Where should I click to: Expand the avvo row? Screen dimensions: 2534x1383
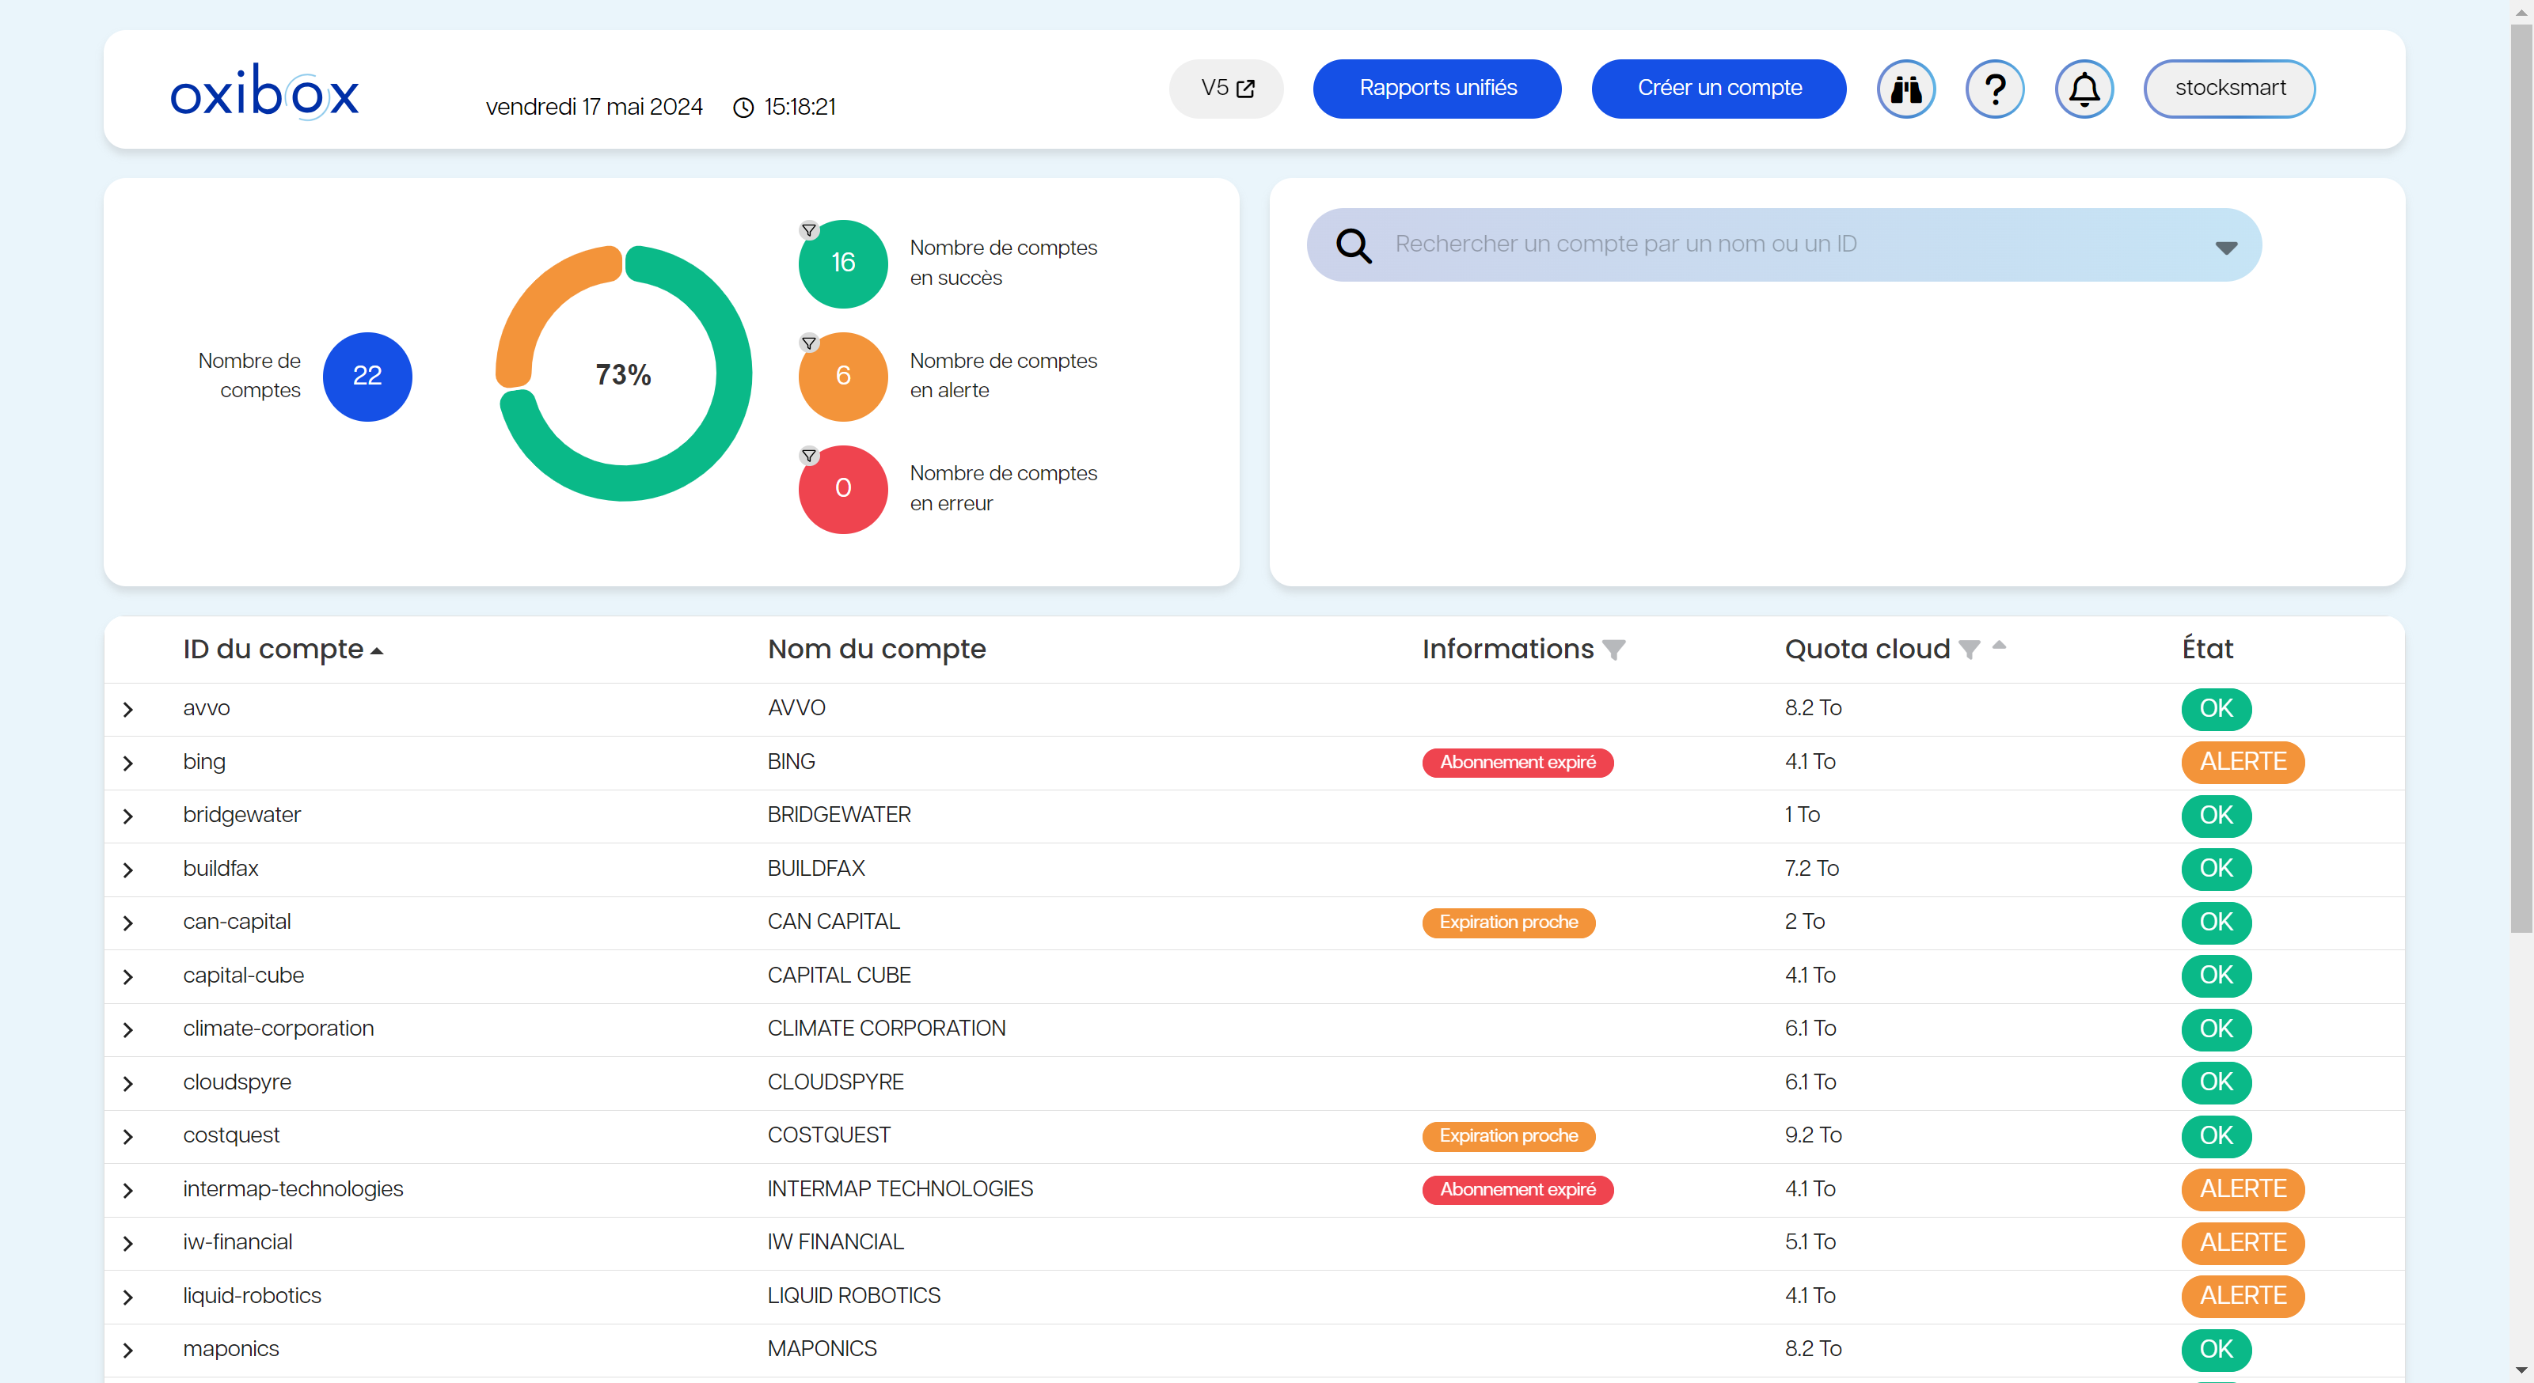click(128, 710)
